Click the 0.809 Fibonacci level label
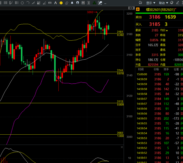 [120, 105]
